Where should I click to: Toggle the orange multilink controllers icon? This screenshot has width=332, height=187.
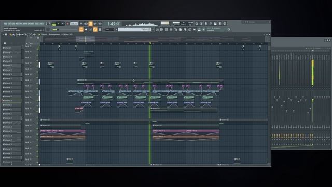point(95,29)
